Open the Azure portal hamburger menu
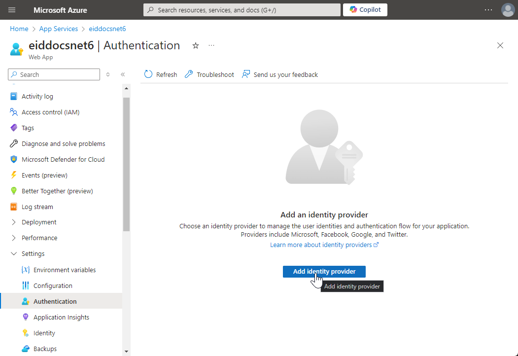 coord(12,10)
